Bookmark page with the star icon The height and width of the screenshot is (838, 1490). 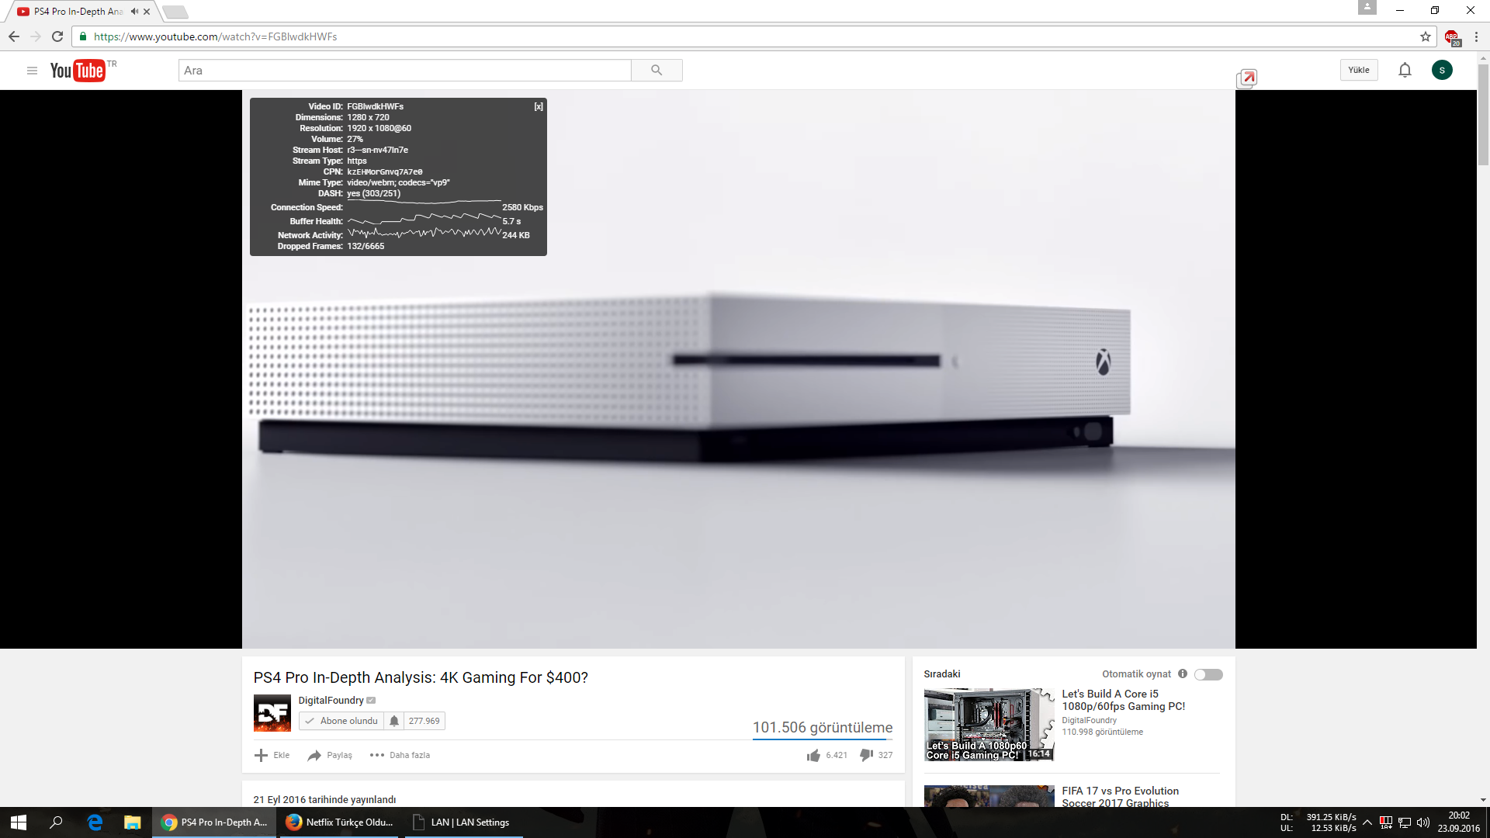coord(1426,36)
